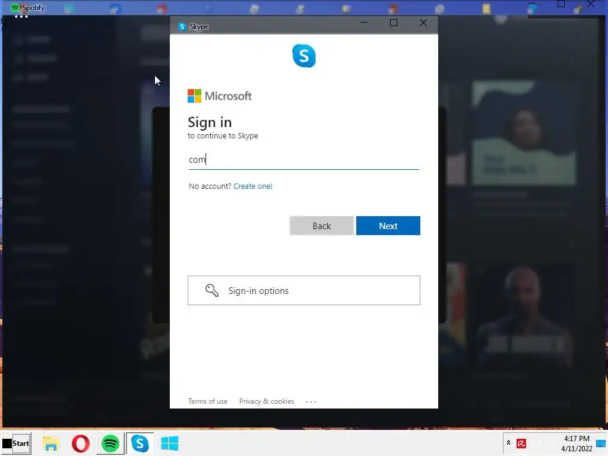Open the Start menu

16,443
